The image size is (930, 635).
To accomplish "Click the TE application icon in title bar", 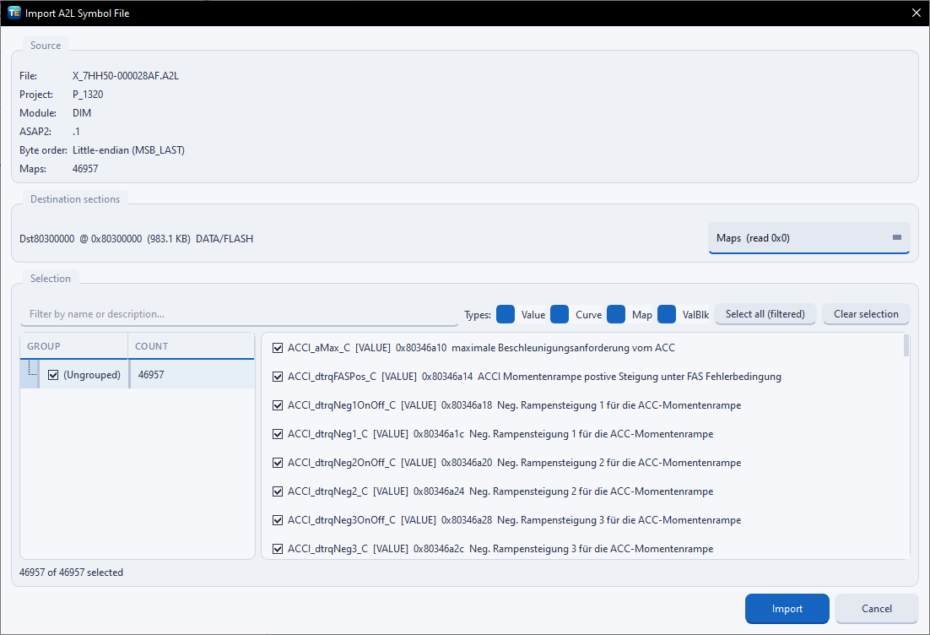I will click(x=14, y=13).
